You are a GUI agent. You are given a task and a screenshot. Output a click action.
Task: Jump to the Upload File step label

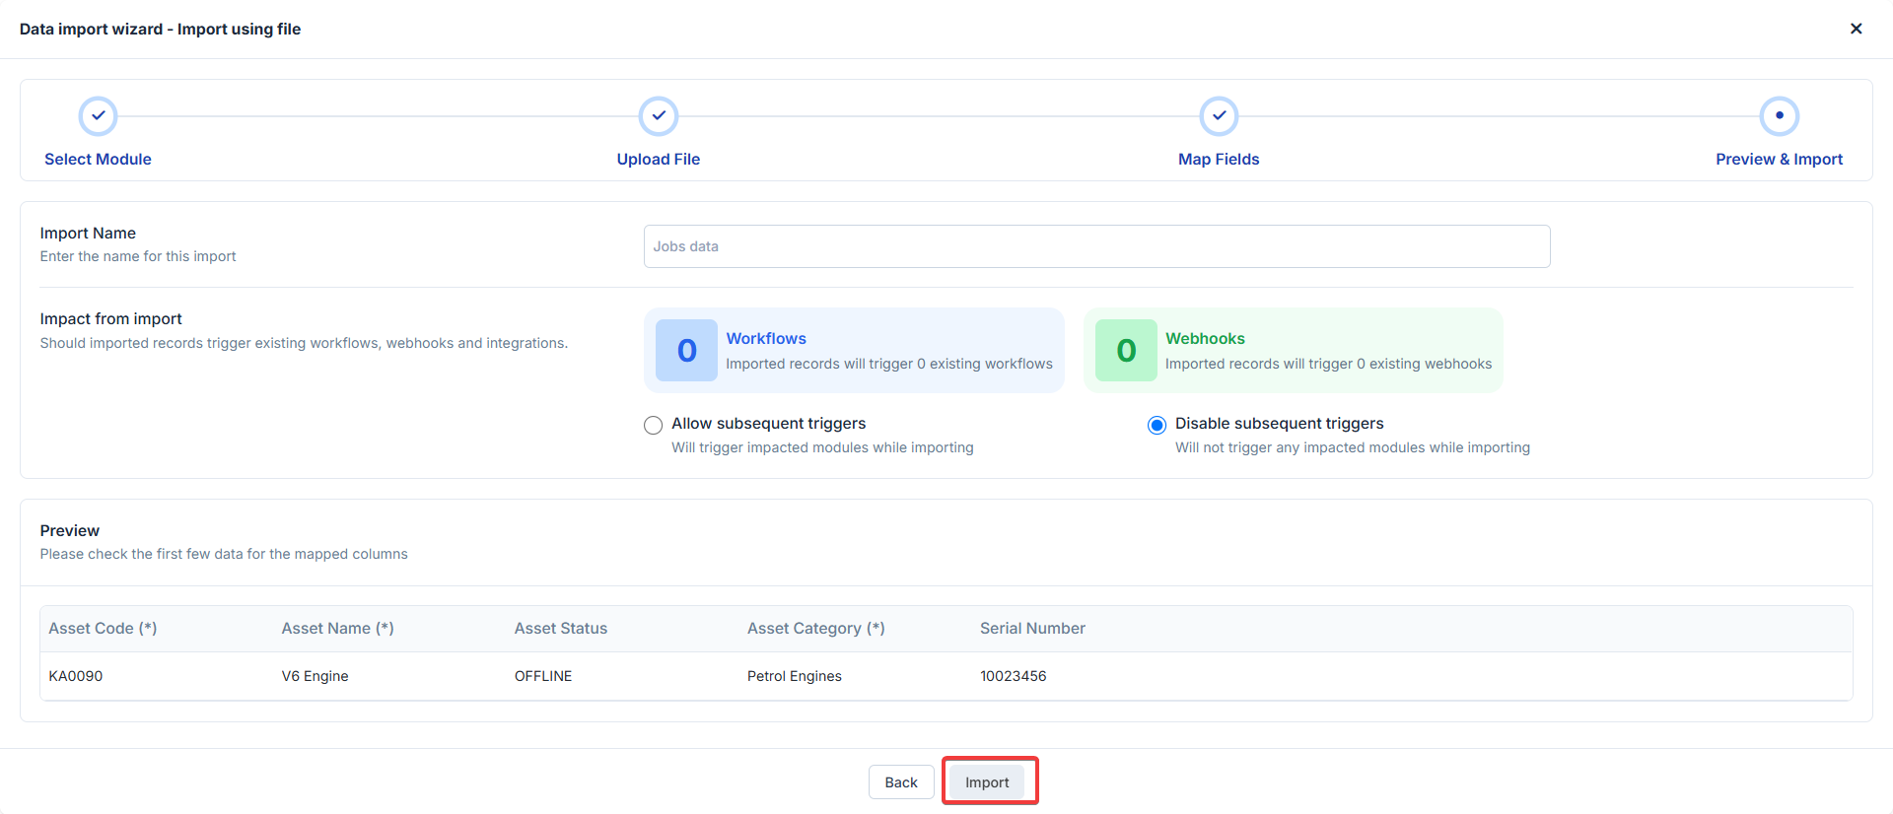658,160
